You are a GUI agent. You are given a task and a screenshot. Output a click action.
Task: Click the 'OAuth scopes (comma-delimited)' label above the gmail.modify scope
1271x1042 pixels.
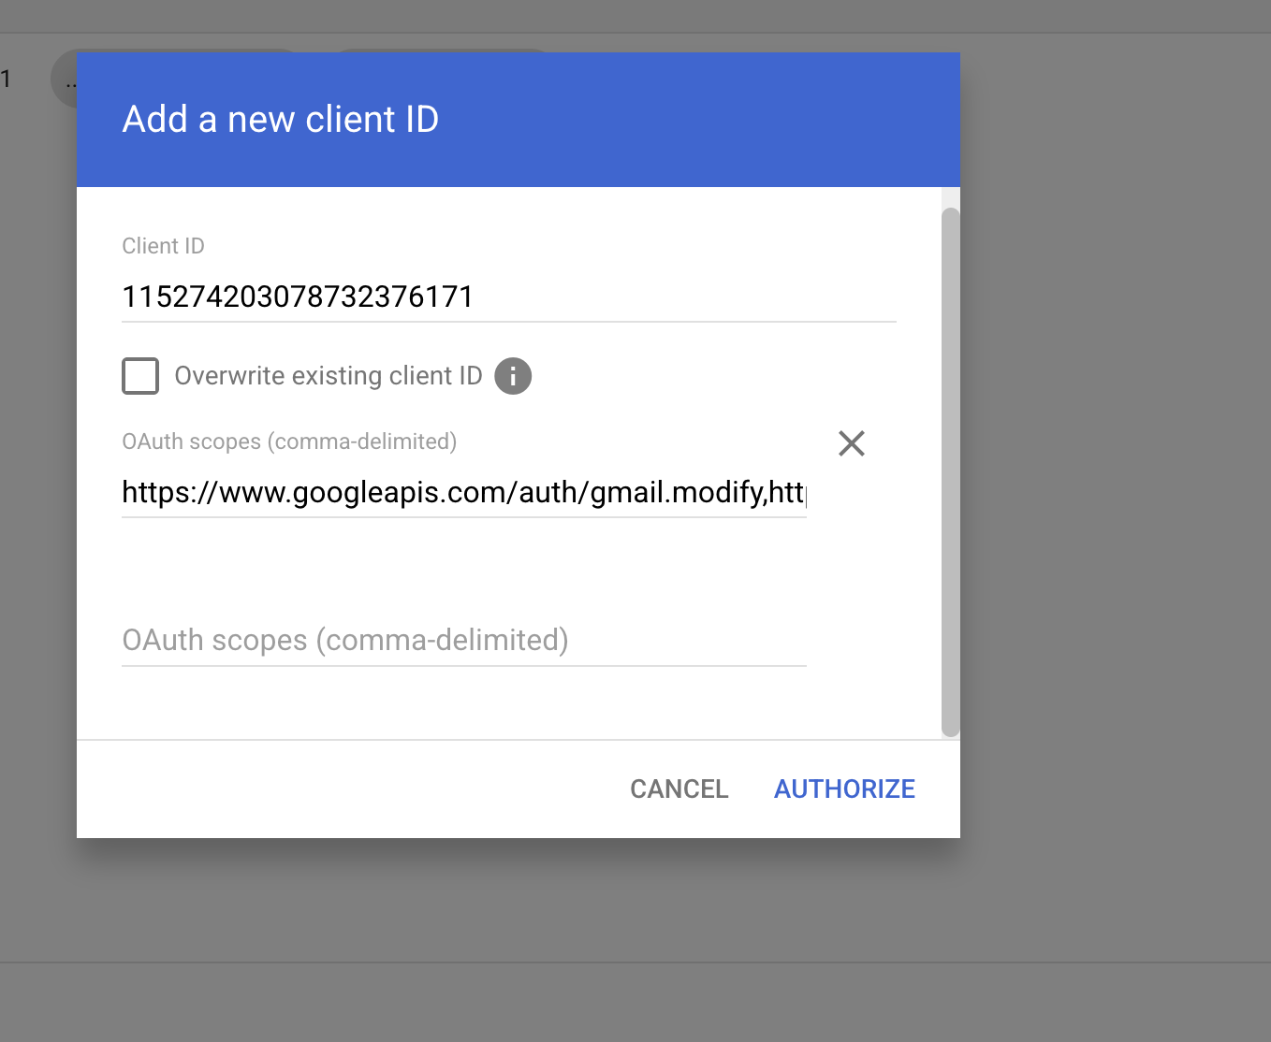pos(289,441)
